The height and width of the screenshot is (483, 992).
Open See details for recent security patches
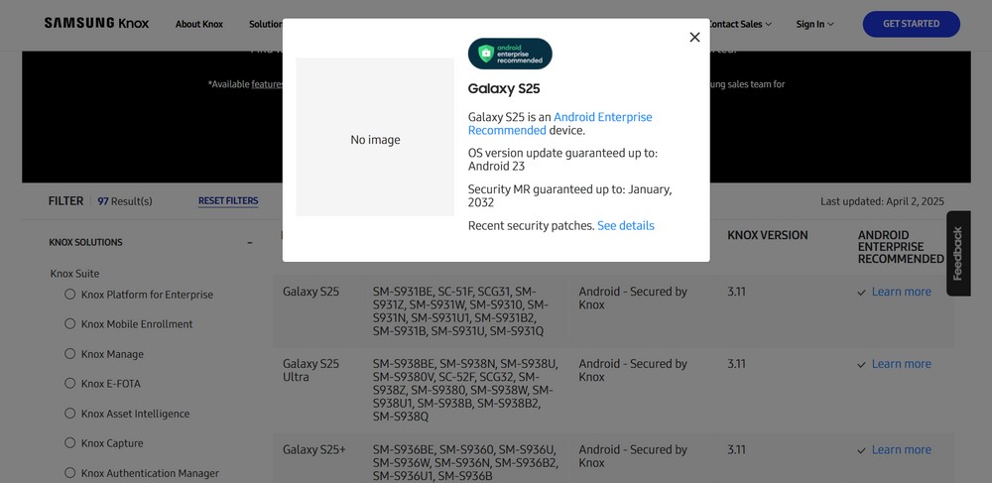[626, 226]
